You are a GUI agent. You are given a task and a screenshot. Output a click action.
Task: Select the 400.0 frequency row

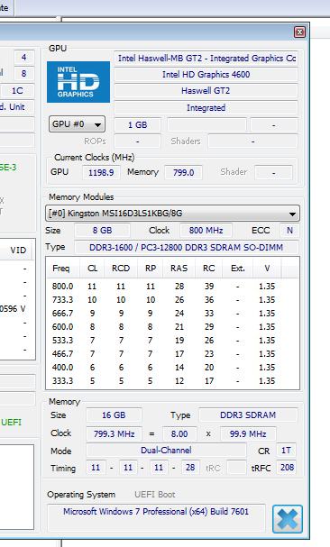pos(172,368)
